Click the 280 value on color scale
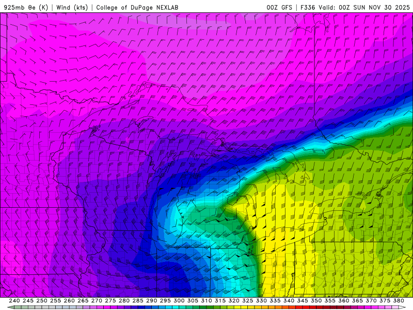Screen dimensions: 413x310 124,301
